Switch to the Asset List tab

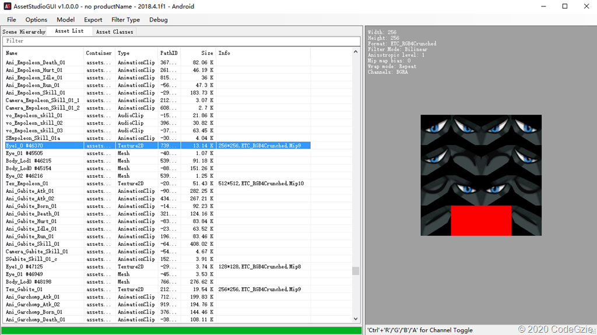[x=69, y=31]
